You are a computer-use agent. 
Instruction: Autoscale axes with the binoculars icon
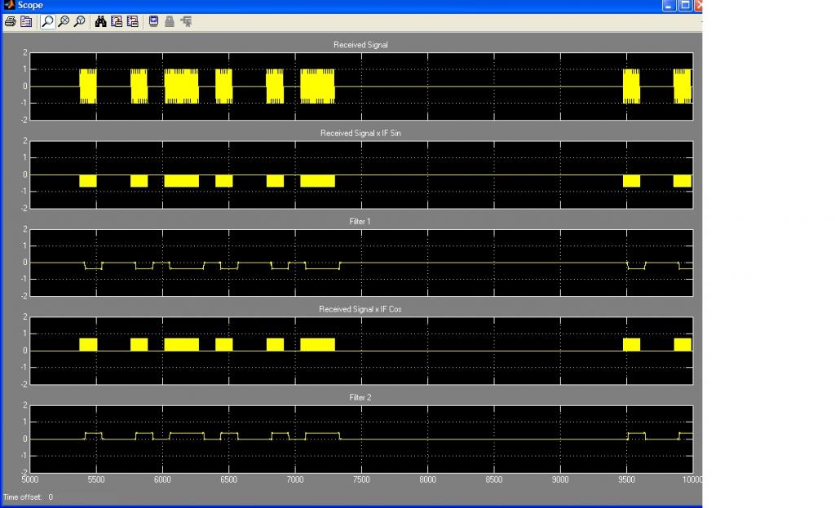pos(100,22)
